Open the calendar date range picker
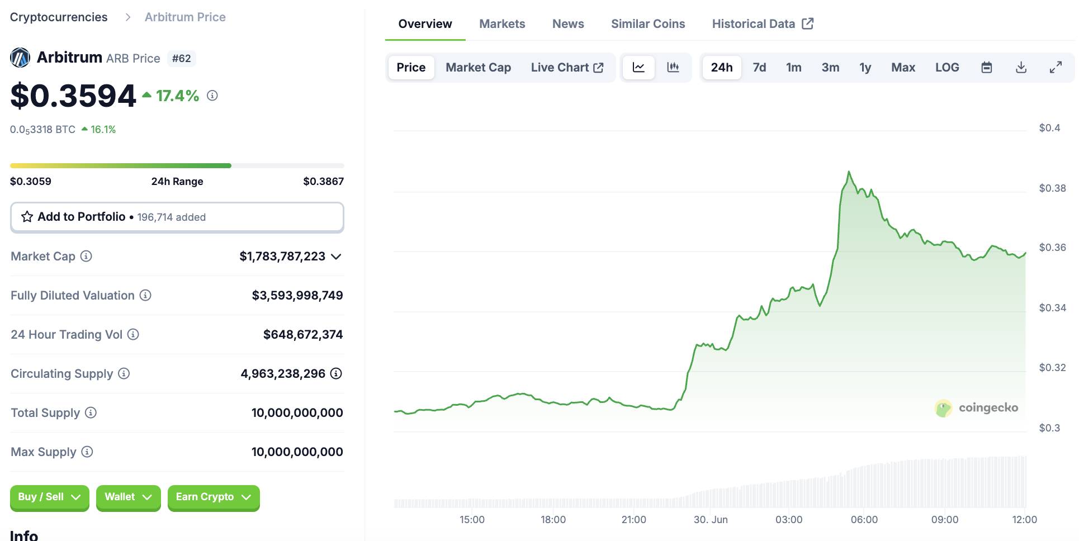This screenshot has width=1079, height=541. point(987,68)
